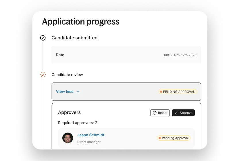Click the Required approvers: 2 text
Viewport: 239px width, 161px height.
78,123
